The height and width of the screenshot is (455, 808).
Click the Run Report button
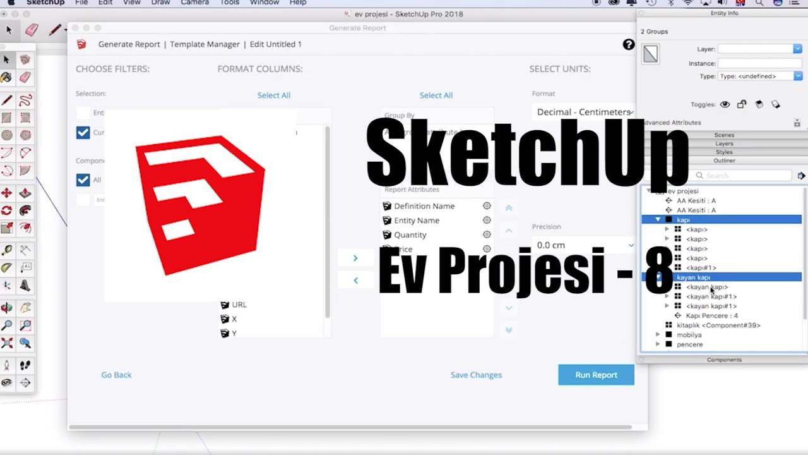click(x=596, y=375)
